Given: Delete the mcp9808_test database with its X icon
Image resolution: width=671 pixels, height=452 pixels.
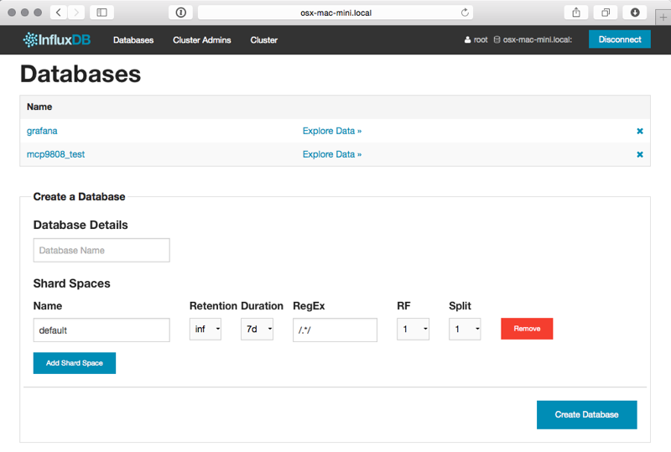Looking at the screenshot, I should [640, 154].
